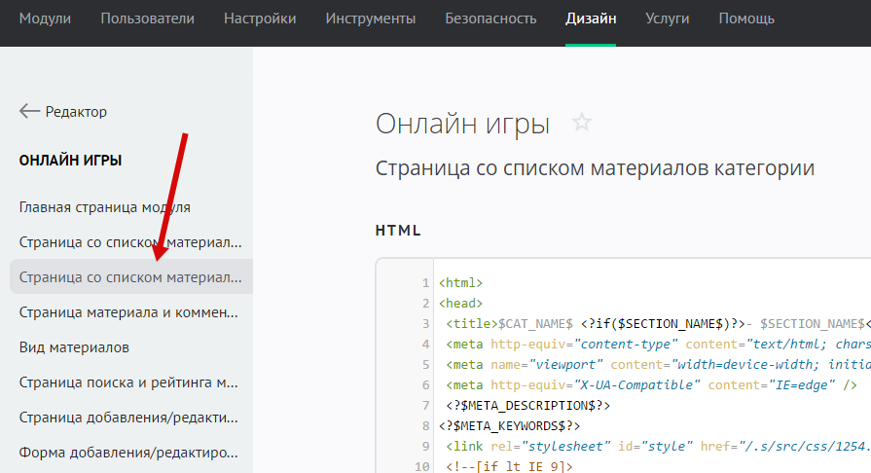This screenshot has width=871, height=473.
Task: Go back to Редактор via arrow
Action: click(63, 112)
